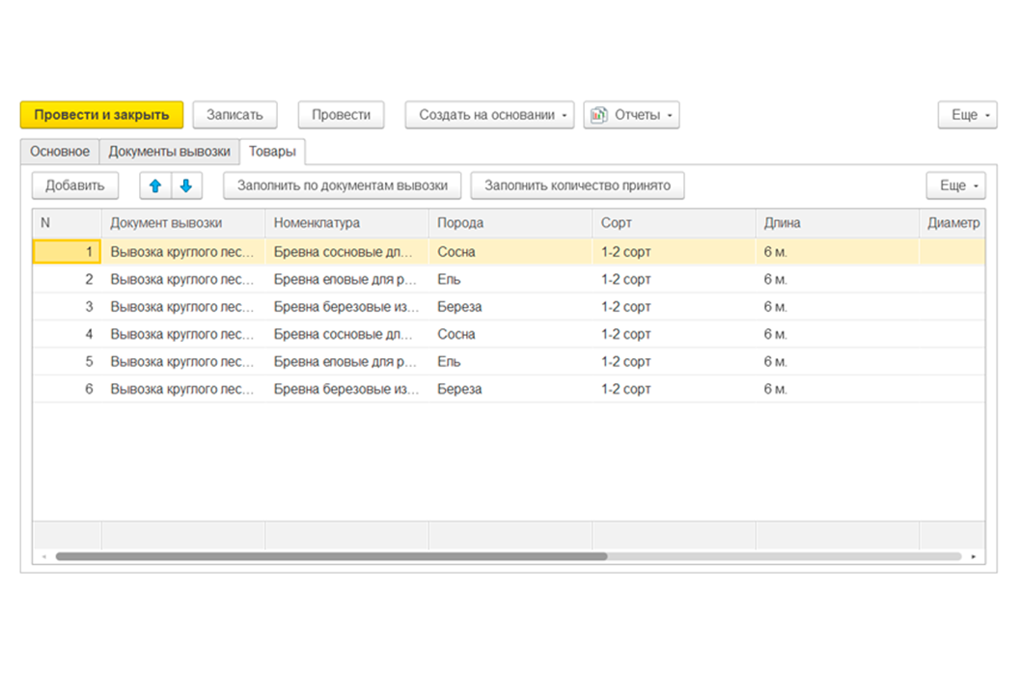The image size is (1021, 675).
Task: Click '1-2 сорт' in row 3
Action: (674, 307)
